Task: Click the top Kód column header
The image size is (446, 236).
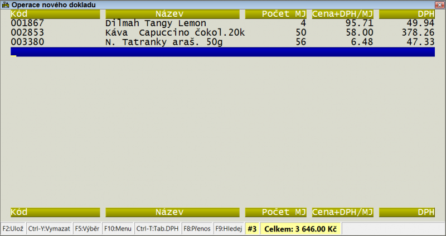Action: tap(55, 14)
